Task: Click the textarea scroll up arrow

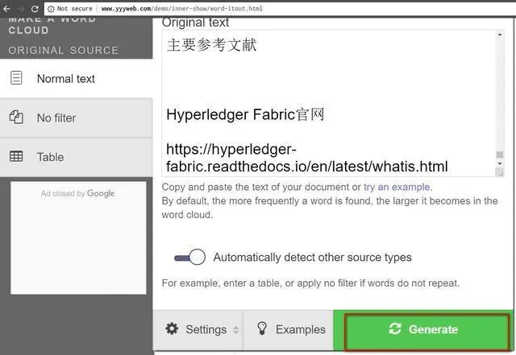Action: [500, 35]
